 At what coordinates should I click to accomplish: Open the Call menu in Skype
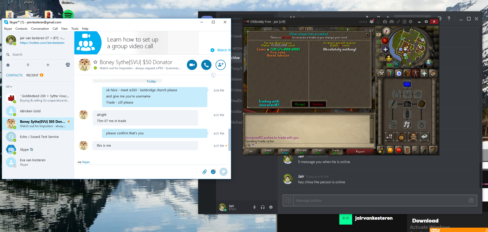tap(55, 29)
